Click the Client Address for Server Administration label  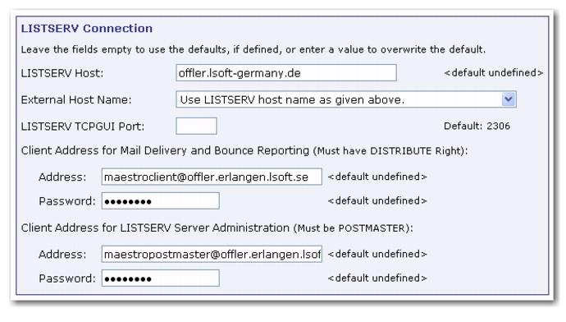pos(155,228)
